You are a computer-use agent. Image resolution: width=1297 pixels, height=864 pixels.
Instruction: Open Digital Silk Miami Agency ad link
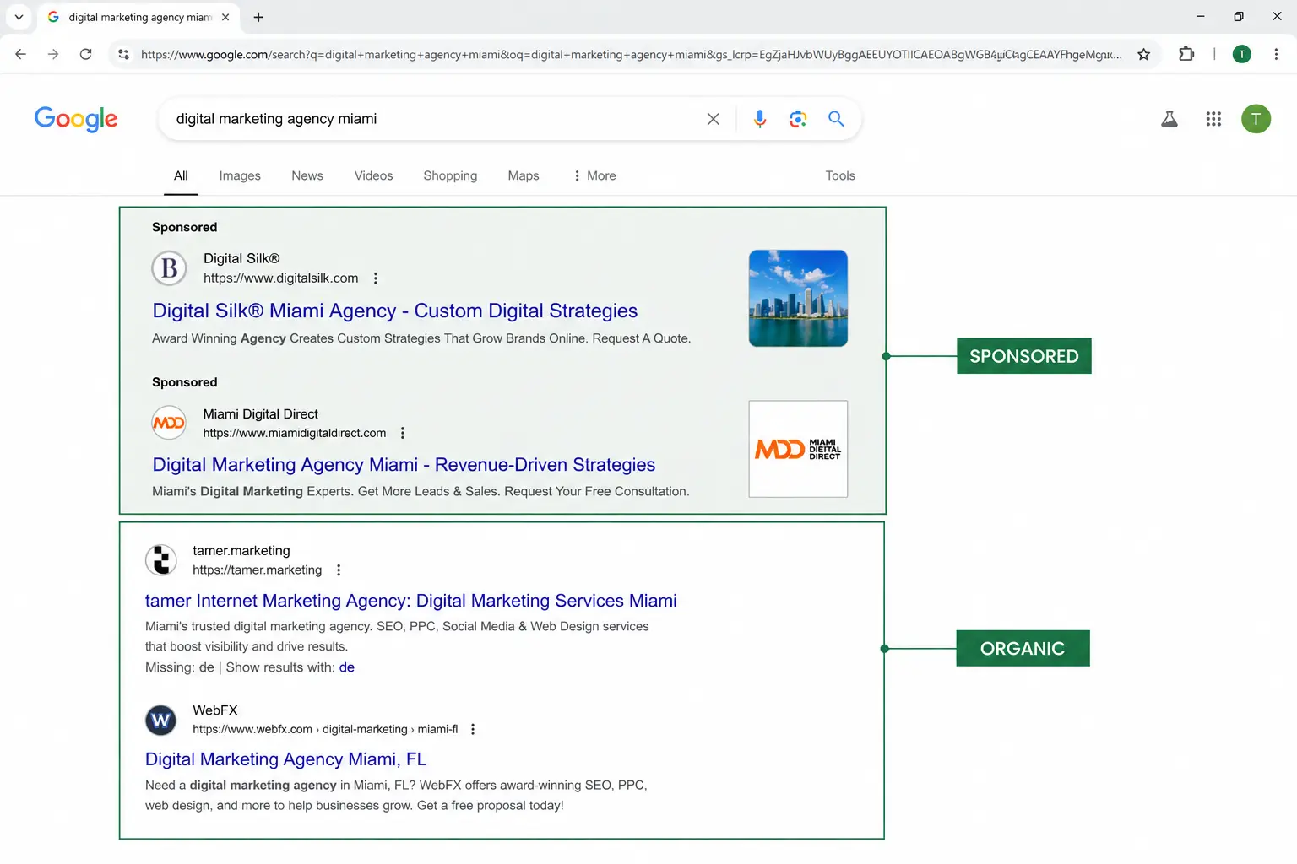(x=394, y=310)
